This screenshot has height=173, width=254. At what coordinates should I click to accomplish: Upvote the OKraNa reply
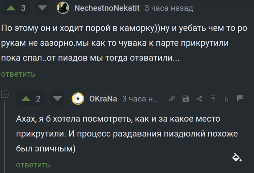pos(26,99)
